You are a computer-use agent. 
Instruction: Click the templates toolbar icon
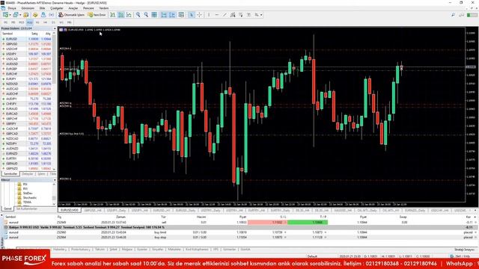pyautogui.click(x=181, y=15)
